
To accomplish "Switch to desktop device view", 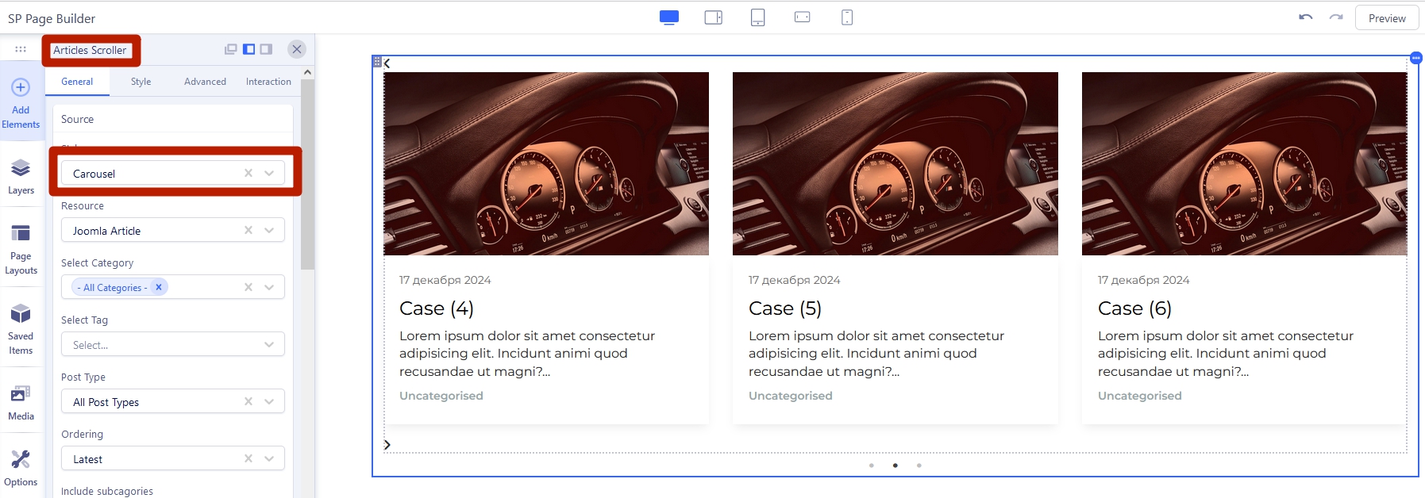I will coord(669,17).
